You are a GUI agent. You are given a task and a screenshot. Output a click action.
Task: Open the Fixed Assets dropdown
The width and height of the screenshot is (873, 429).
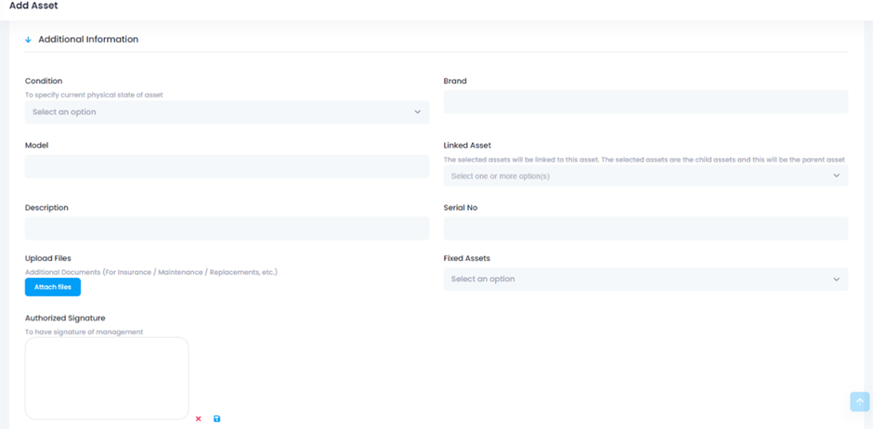645,279
